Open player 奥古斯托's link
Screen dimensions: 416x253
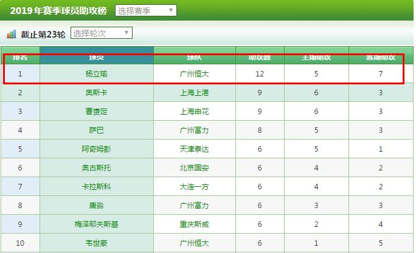point(96,168)
